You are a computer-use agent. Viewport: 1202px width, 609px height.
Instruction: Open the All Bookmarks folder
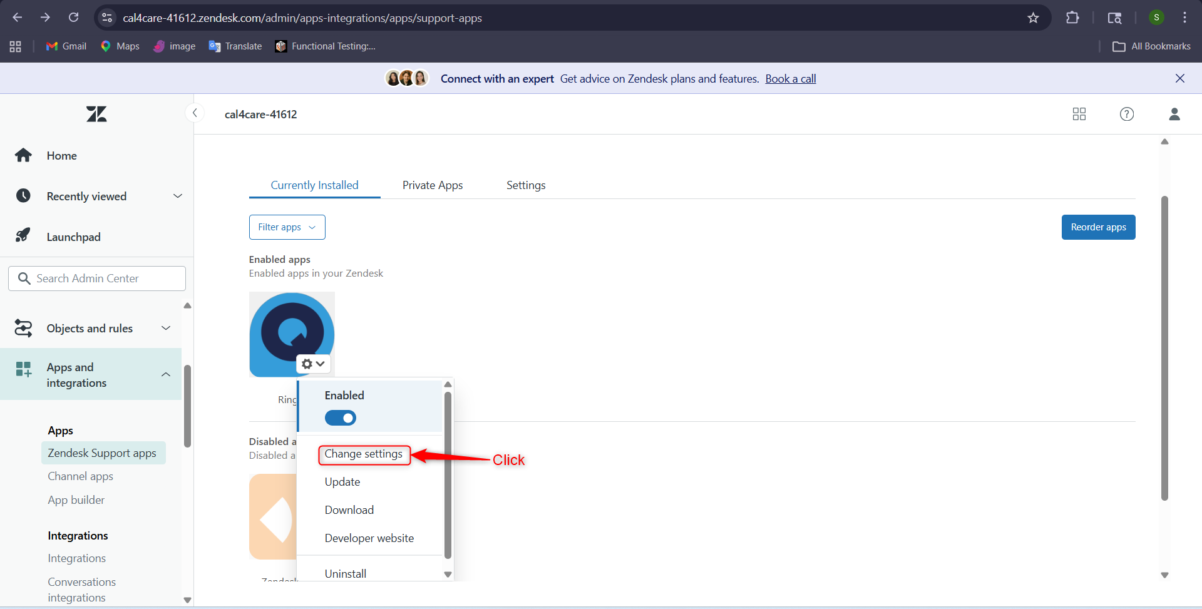pyautogui.click(x=1151, y=46)
